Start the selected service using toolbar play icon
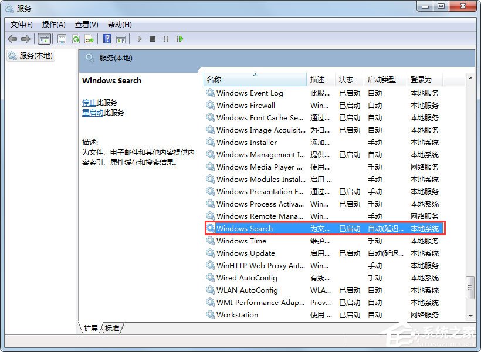The image size is (481, 352). 140,39
